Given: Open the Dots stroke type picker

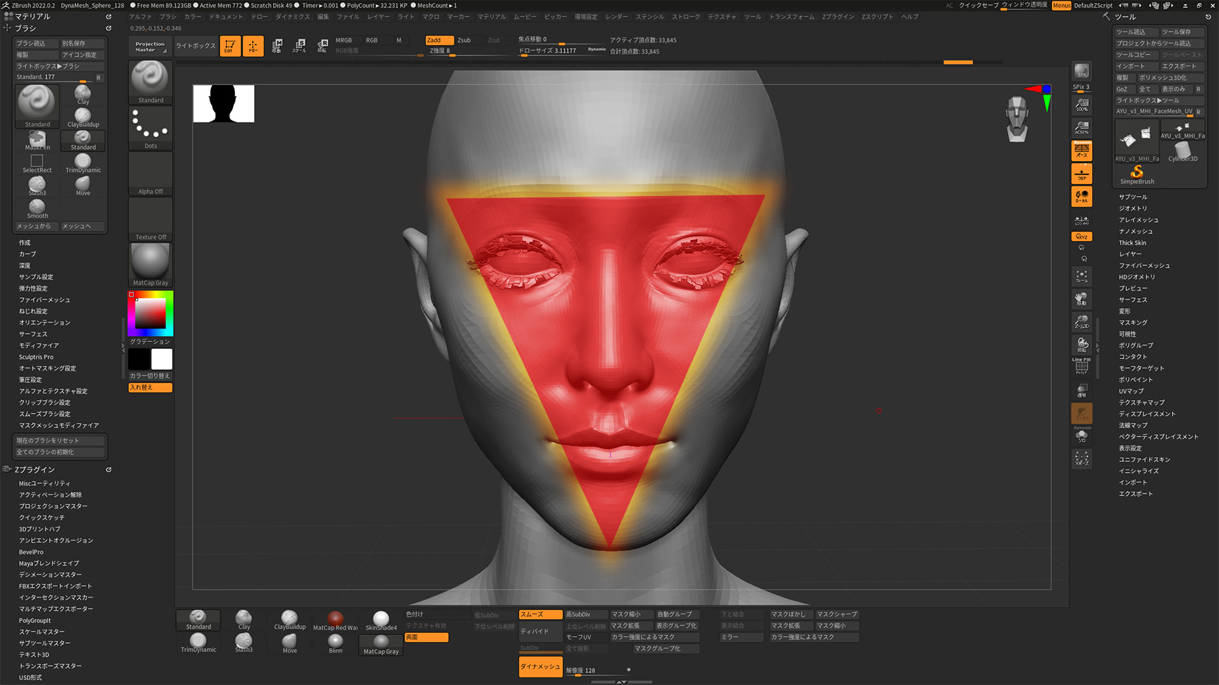Looking at the screenshot, I should point(150,127).
